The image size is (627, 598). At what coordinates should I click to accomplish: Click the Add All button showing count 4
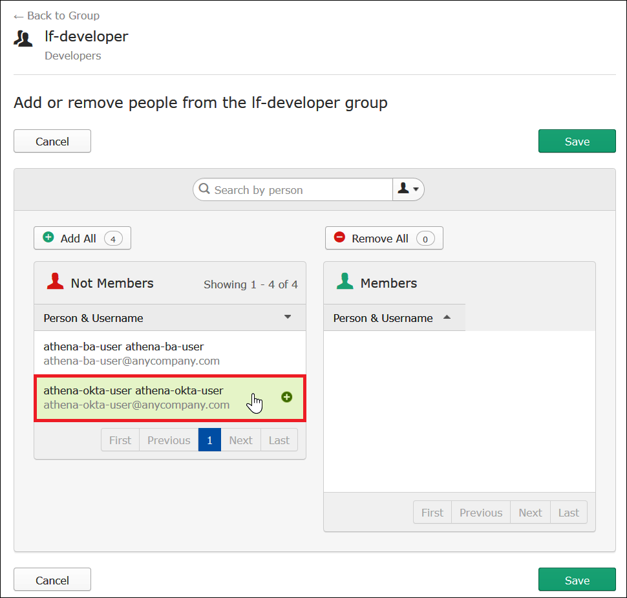pyautogui.click(x=82, y=238)
